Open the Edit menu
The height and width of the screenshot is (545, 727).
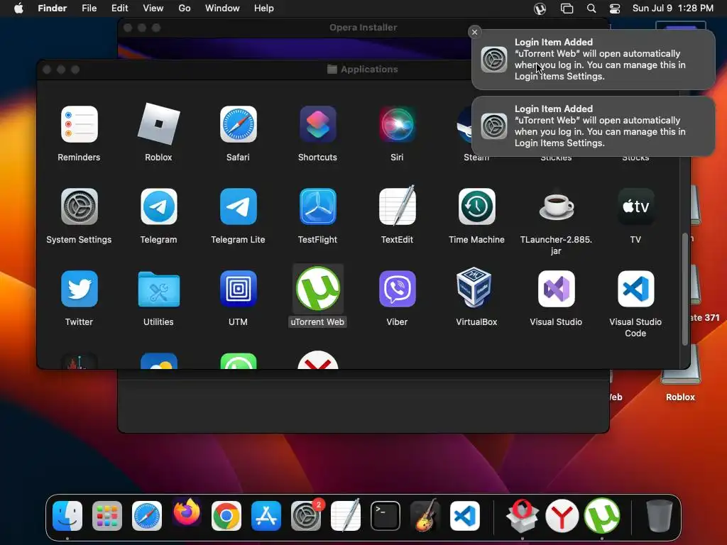tap(119, 9)
